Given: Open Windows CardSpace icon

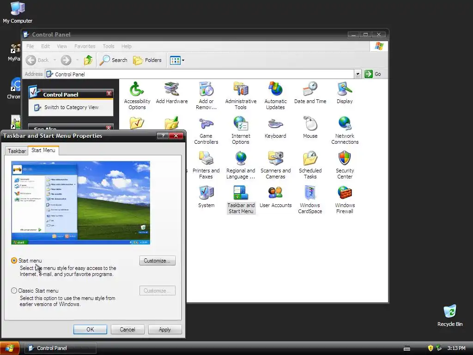Looking at the screenshot, I should (310, 200).
